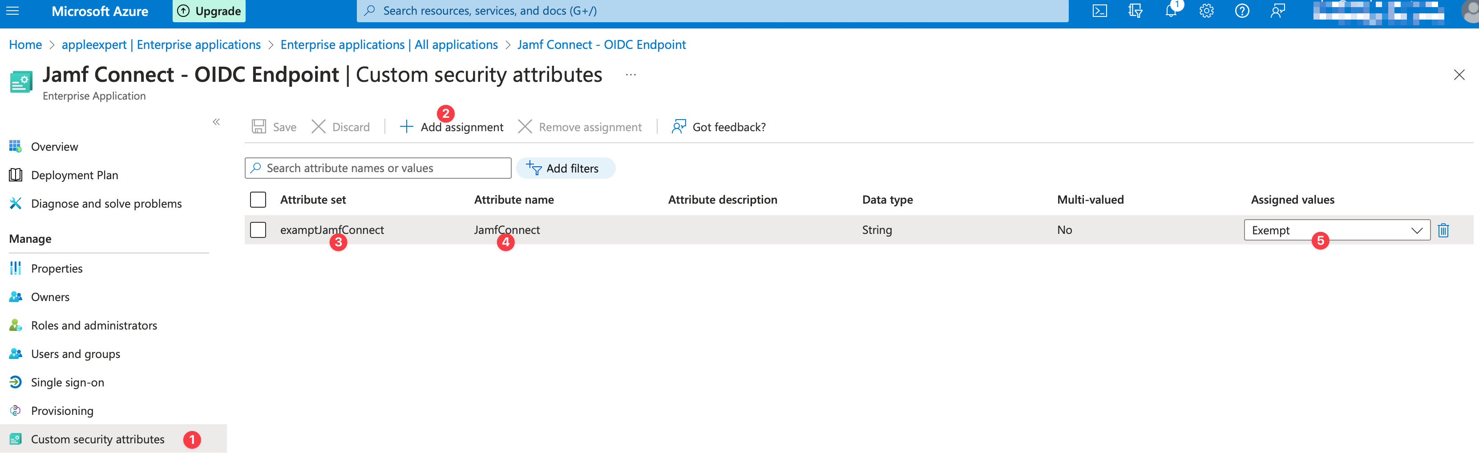Open the portal hamburger menu
Screen dimensions: 1479x466
click(x=12, y=11)
